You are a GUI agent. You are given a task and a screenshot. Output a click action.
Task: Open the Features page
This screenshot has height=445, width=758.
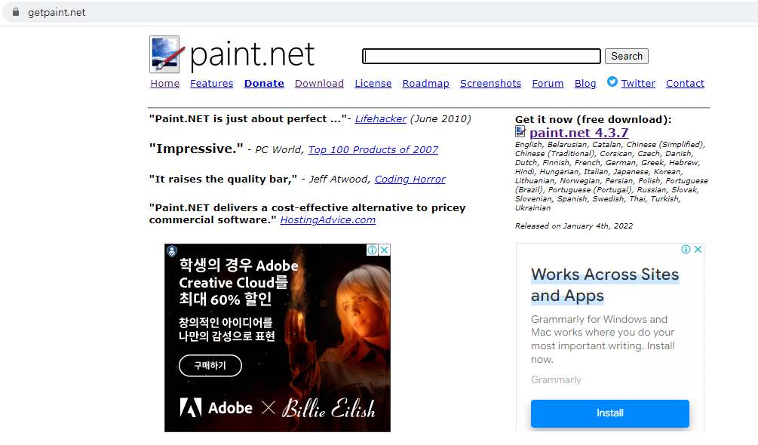tap(211, 83)
